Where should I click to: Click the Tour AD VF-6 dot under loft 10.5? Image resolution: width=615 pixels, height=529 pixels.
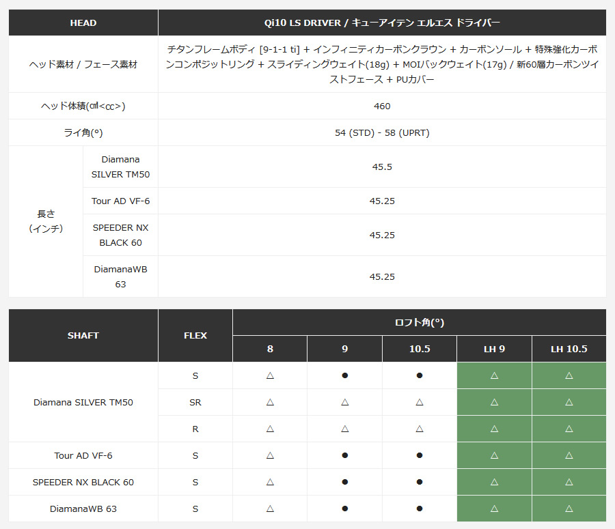pos(420,456)
